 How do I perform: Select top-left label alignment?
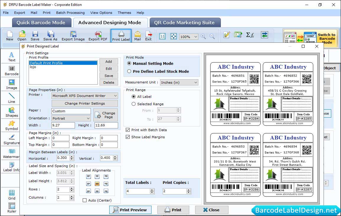pos(89,177)
